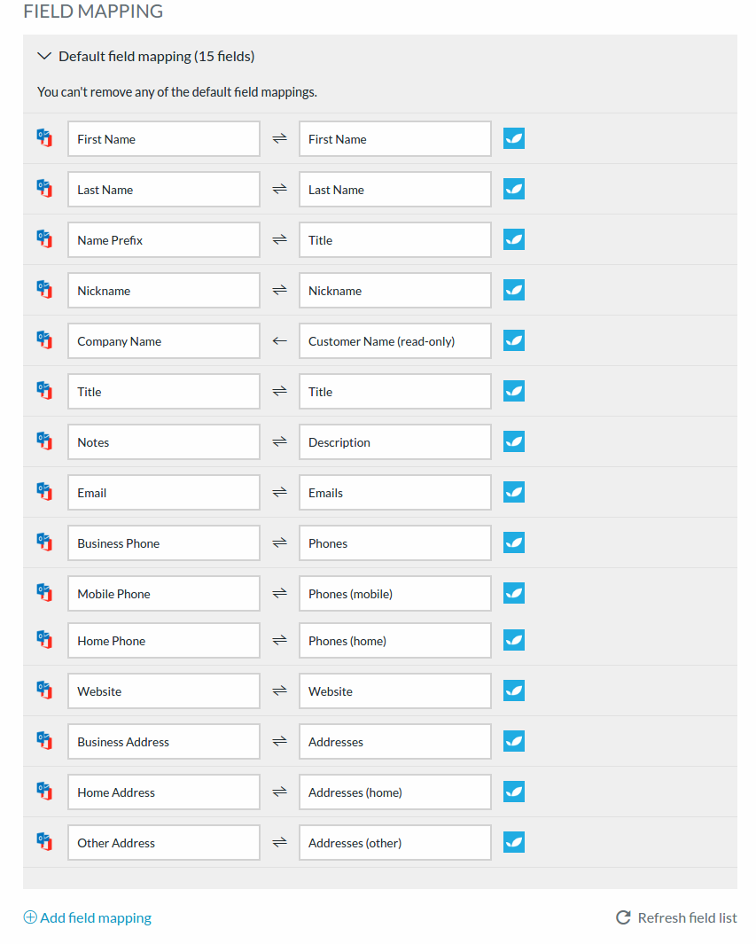This screenshot has width=756, height=944.
Task: Click sync arrows between Name Prefix and Title
Action: point(279,239)
